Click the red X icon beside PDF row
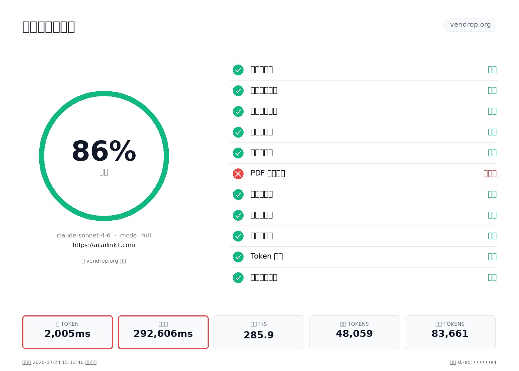The width and height of the screenshot is (519, 371). click(x=238, y=174)
